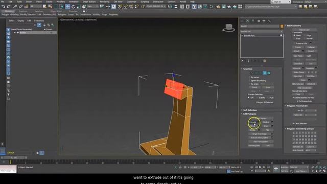The height and width of the screenshot is (184, 327).
Task: Click the object name input field
Action: click(x=260, y=26)
